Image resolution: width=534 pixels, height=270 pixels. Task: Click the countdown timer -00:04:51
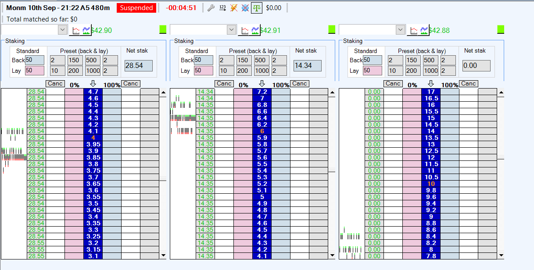click(181, 8)
